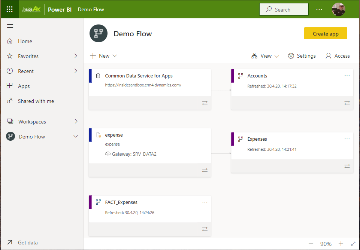
Task: Click the insideAx logo
Action: coord(31,9)
